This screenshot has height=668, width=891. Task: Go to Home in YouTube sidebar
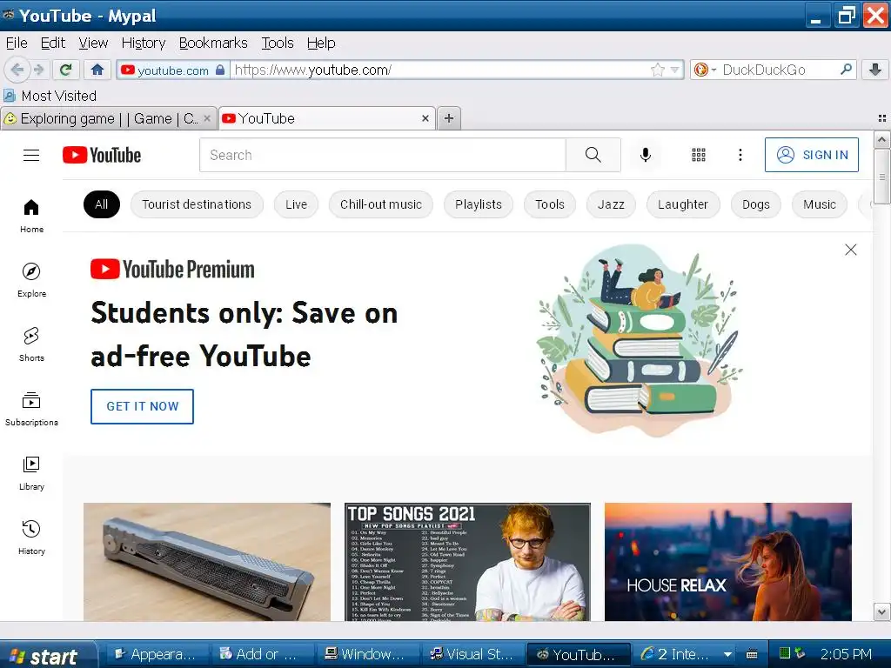[31, 216]
